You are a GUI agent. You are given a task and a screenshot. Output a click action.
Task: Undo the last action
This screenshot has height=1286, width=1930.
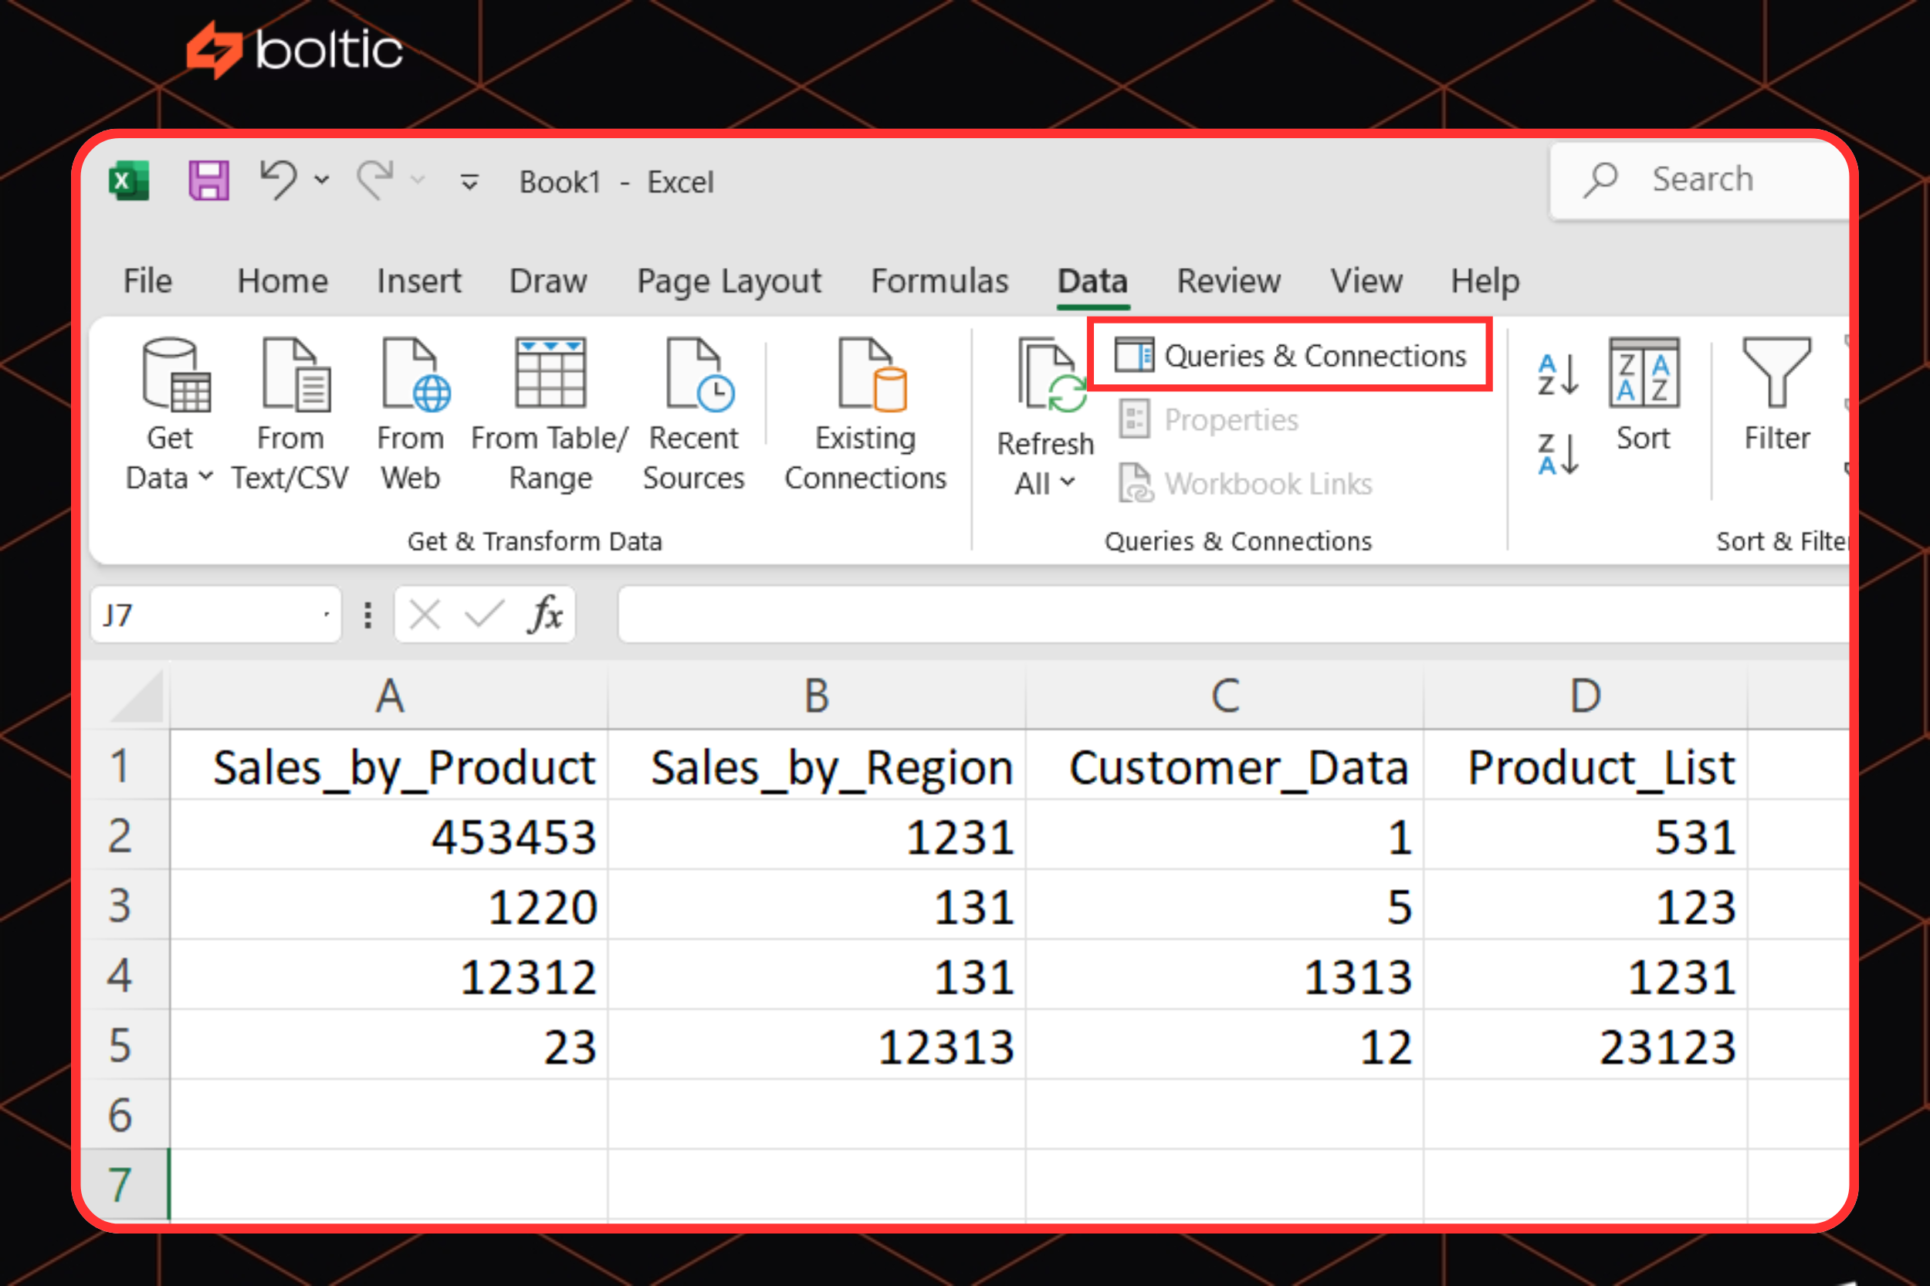278,181
